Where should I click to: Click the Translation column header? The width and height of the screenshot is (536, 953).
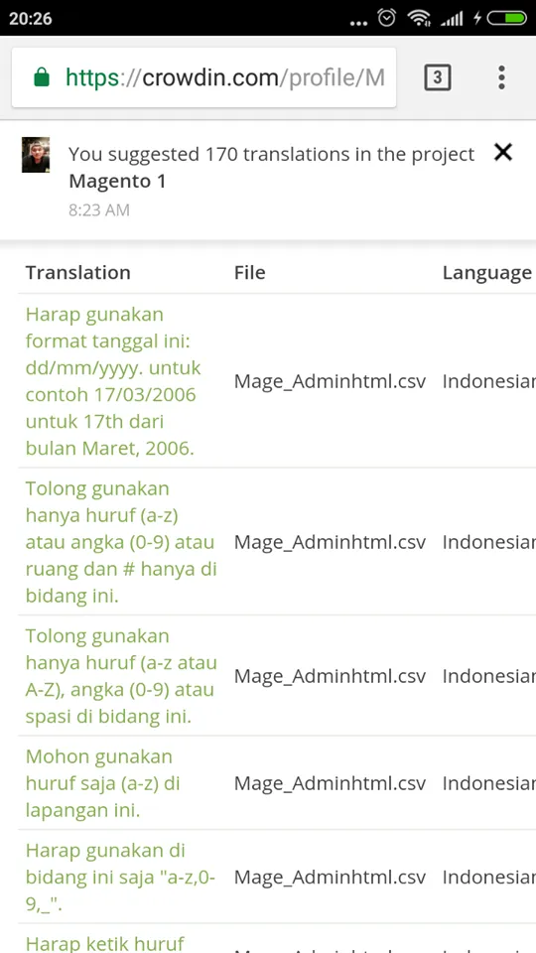coord(77,272)
